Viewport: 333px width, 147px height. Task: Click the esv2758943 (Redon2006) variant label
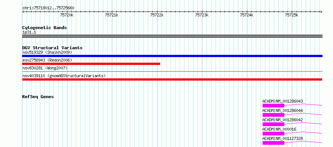(47, 60)
